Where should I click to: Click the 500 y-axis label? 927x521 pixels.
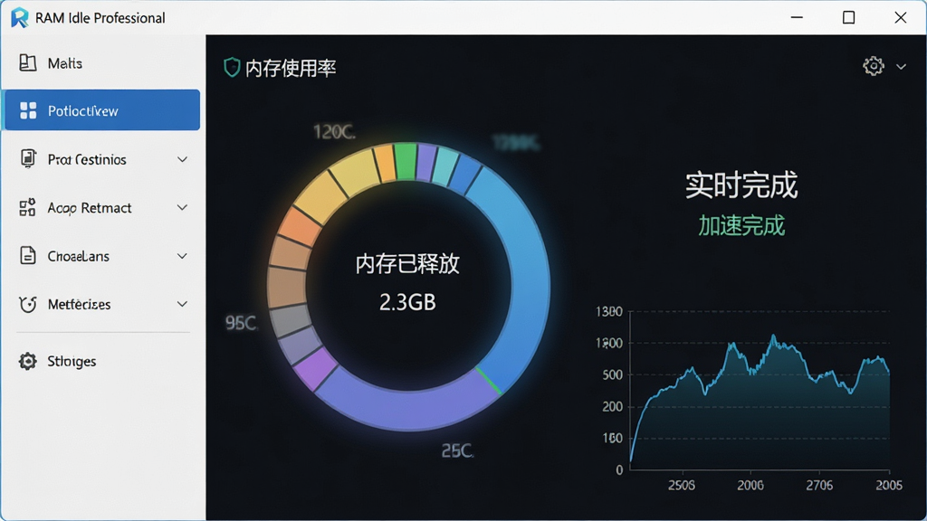[612, 375]
